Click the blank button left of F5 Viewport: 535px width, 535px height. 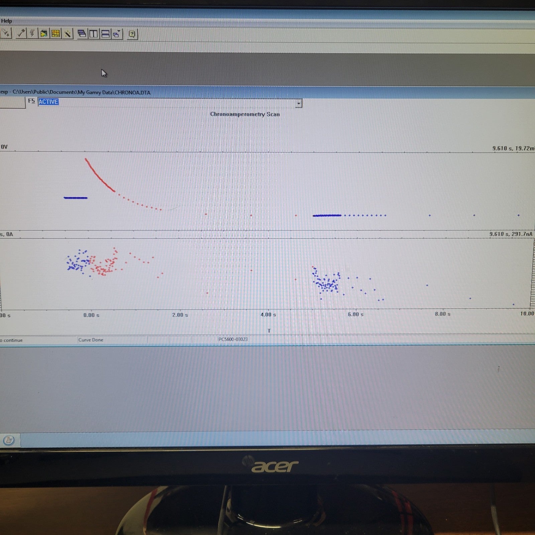click(12, 102)
